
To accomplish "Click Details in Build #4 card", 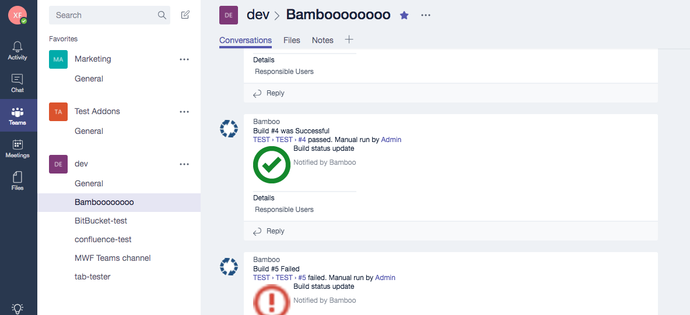I will click(x=264, y=198).
